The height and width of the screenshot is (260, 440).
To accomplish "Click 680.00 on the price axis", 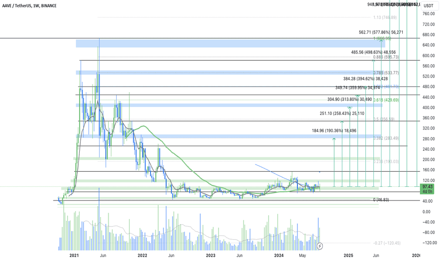I will 429,35.
